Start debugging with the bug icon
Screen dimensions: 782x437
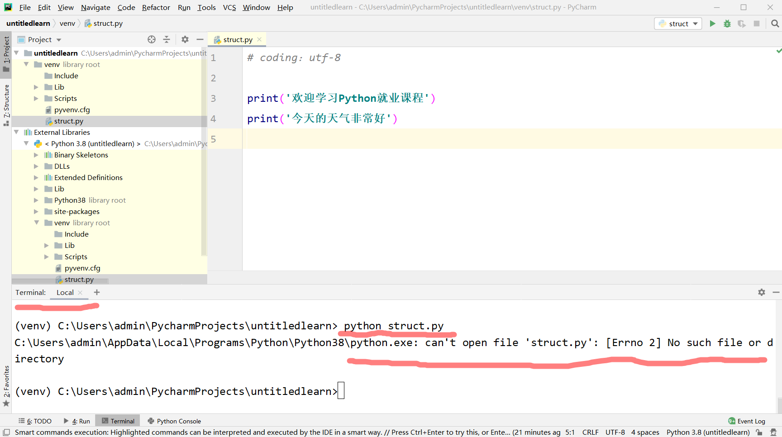click(727, 24)
